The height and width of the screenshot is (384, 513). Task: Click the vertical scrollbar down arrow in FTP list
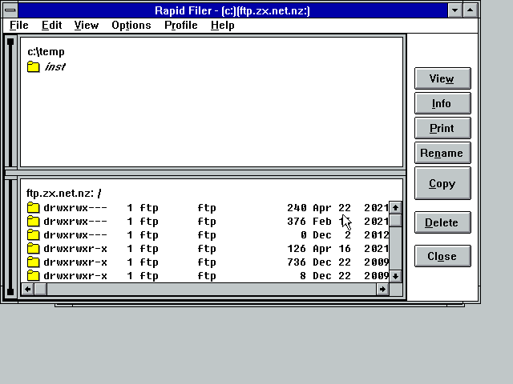395,276
